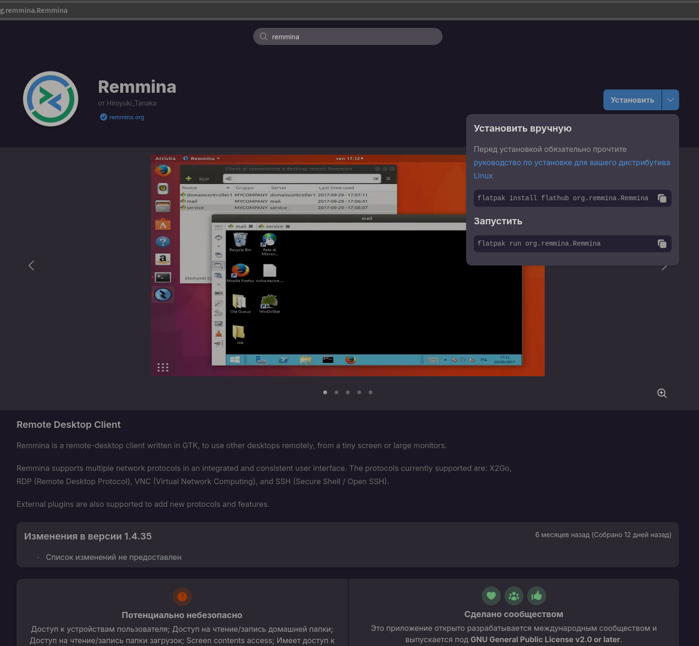
Task: Open the Linux distribution installation guide link
Action: [x=572, y=169]
